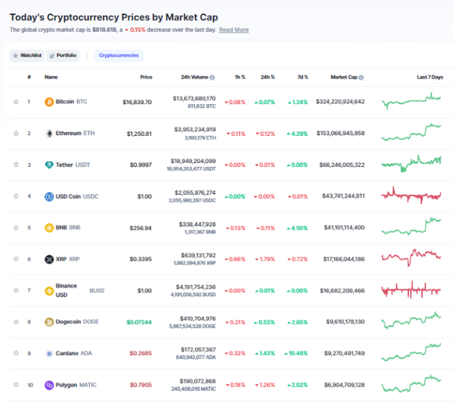Sort by the 24h Volume column header
The width and height of the screenshot is (453, 403).
(195, 77)
